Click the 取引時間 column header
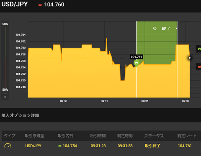This screenshot has height=156, width=201. [x=98, y=136]
